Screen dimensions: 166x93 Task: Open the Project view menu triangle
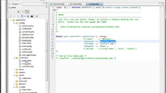coord(46,7)
